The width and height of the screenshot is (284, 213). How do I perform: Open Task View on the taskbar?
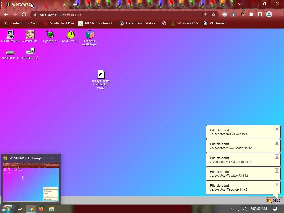click(x=20, y=209)
